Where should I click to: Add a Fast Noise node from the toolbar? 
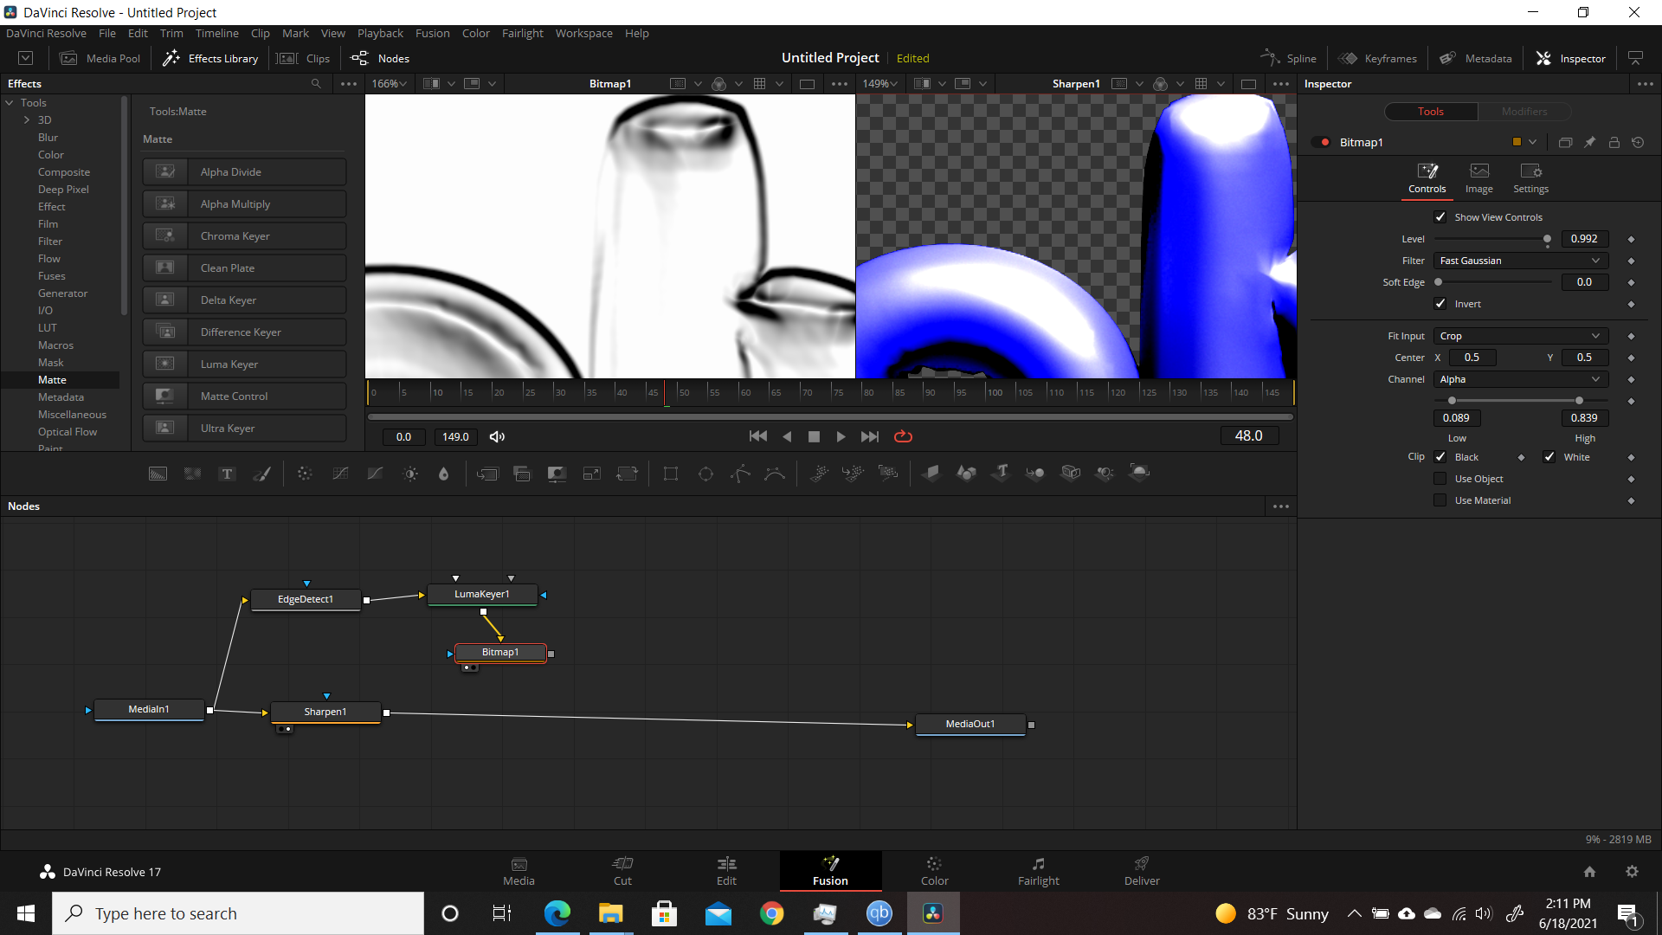(192, 474)
